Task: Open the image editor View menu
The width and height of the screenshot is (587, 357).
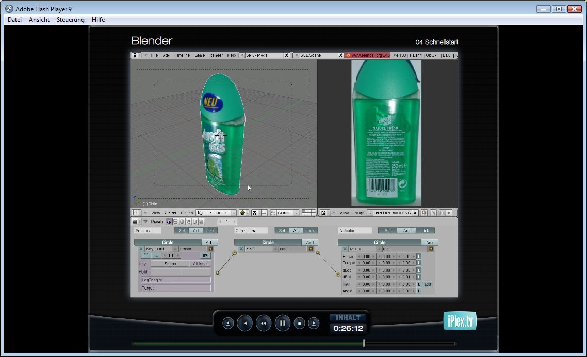Action: click(x=344, y=213)
